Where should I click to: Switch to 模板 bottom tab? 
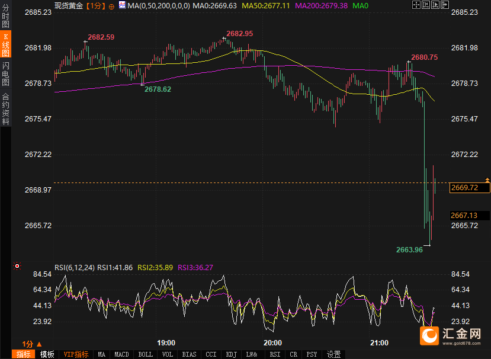(47, 354)
